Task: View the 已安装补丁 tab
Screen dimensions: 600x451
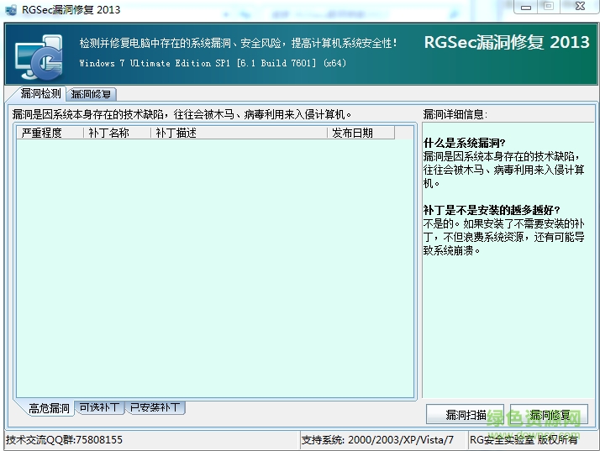Action: coord(155,408)
